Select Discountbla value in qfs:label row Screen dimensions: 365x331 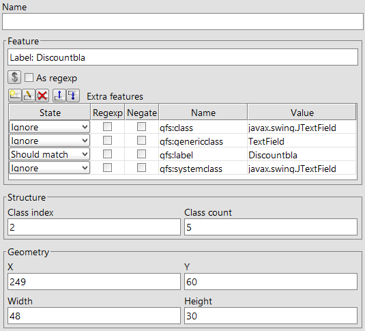click(x=302, y=154)
